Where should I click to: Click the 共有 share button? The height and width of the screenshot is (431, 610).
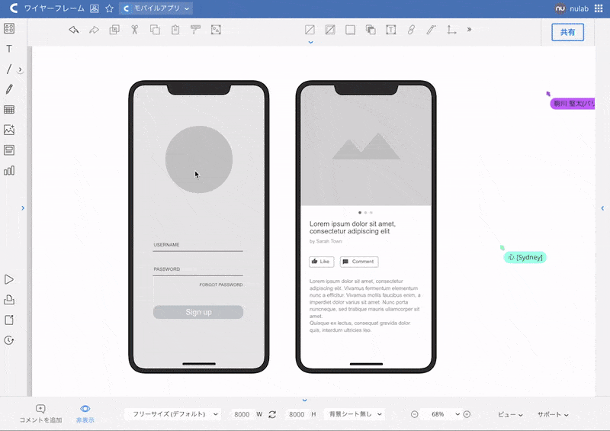click(567, 32)
